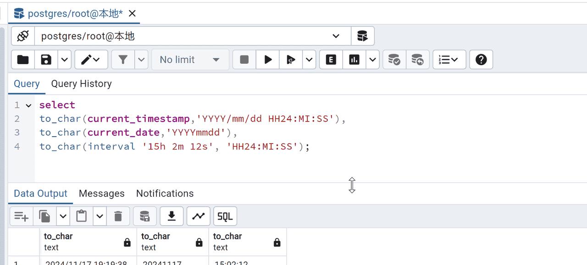Click the Download results icon
Screen dimensions: 587x265
pos(172,216)
